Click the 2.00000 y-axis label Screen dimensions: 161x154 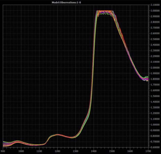tap(155, 68)
